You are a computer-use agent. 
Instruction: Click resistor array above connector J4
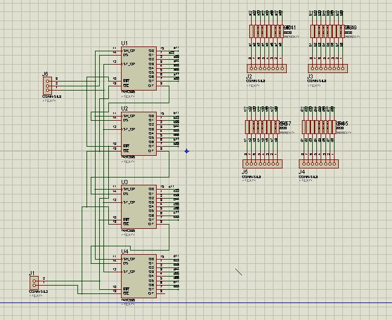point(318,127)
